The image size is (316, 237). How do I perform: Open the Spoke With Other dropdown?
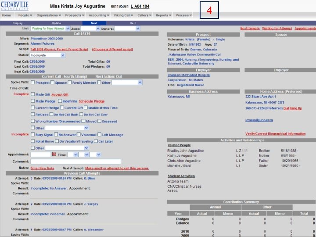point(127,83)
